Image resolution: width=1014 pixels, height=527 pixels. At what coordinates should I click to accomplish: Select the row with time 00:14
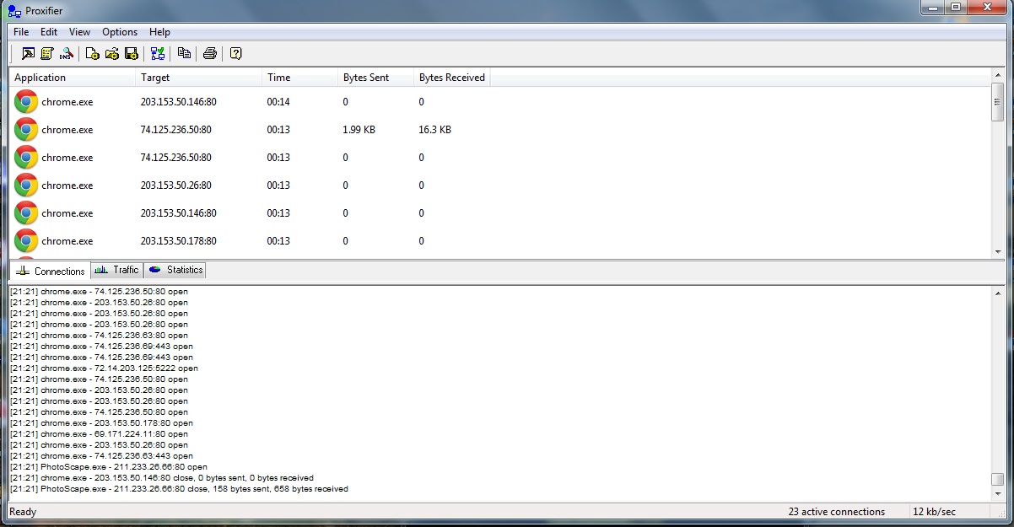click(x=500, y=101)
